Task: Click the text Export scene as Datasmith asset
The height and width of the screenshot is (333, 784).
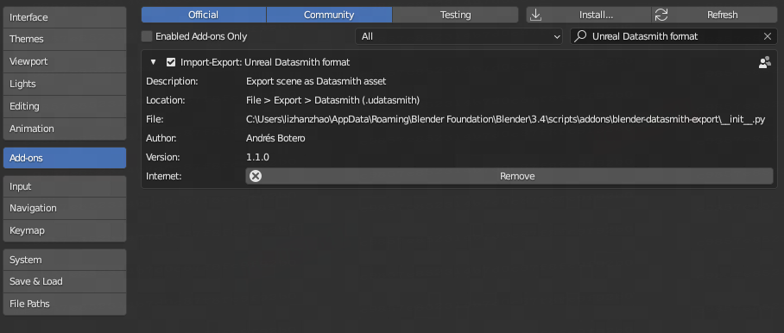Action: [316, 81]
